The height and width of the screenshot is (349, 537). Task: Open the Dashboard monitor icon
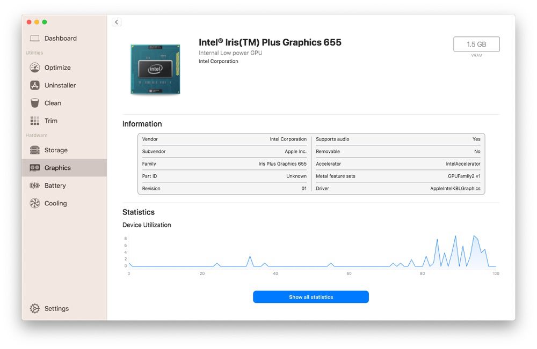tap(34, 38)
